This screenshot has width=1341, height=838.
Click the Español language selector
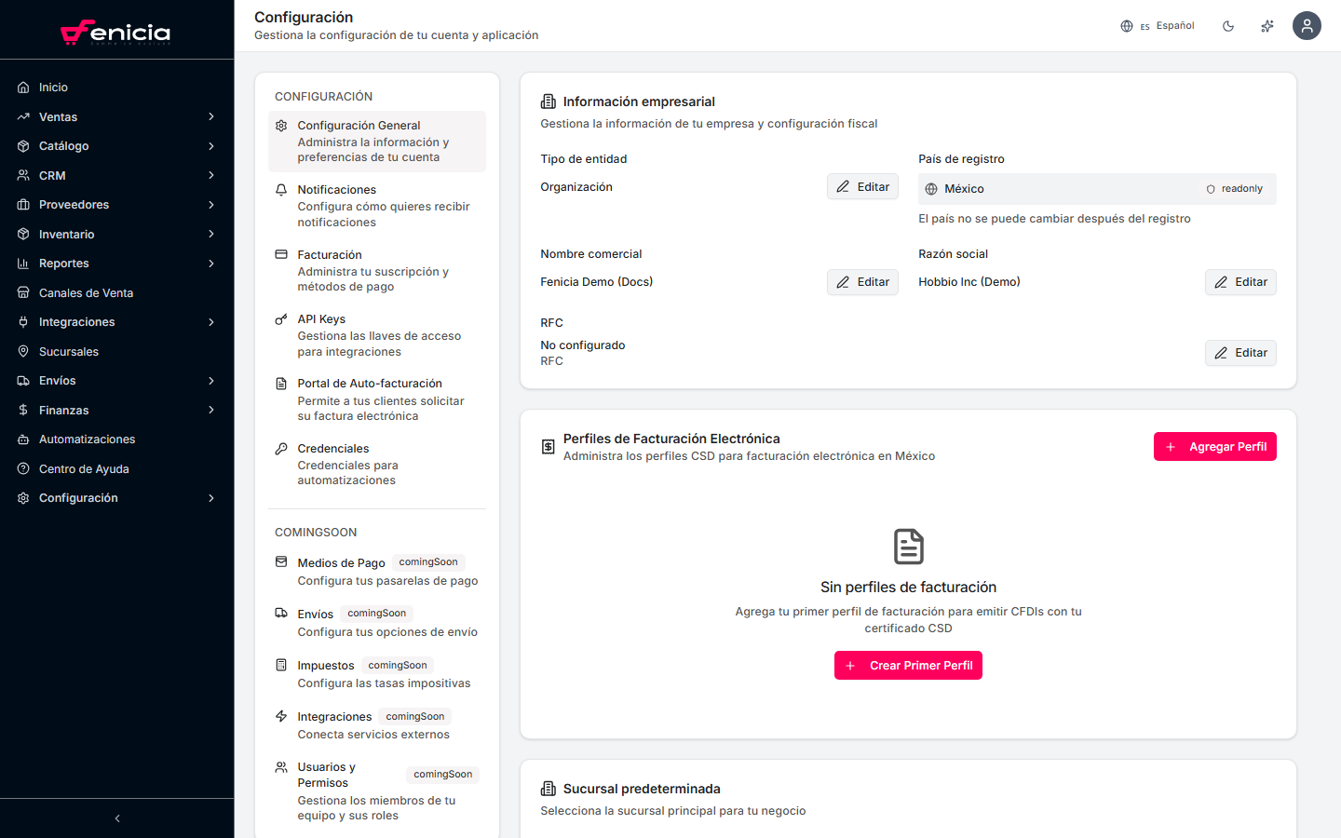1158,25
